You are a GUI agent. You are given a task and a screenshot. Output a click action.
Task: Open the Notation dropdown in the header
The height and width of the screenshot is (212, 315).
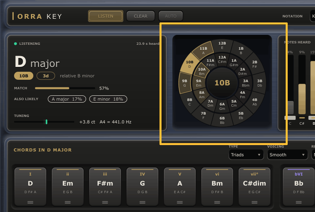coord(313,16)
